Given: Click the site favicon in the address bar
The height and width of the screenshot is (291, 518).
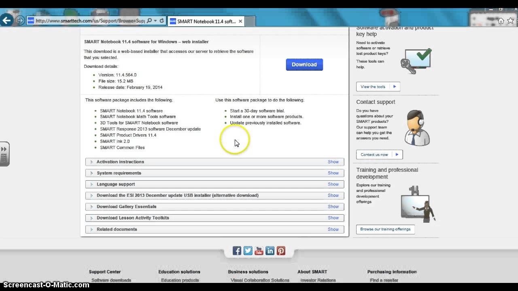Looking at the screenshot, I should click(x=31, y=21).
